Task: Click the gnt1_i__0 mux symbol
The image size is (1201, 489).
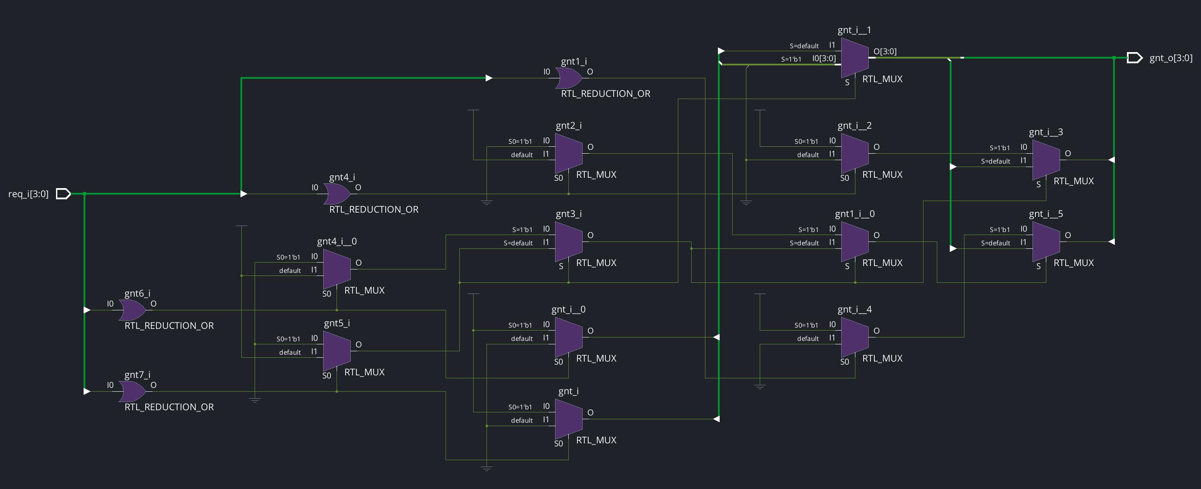Action: click(x=854, y=242)
